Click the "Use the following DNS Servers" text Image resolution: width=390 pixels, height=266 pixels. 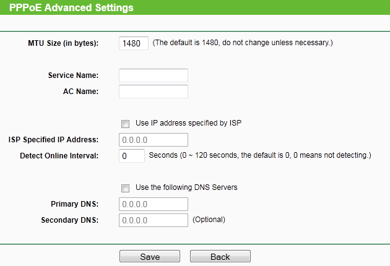pos(186,187)
